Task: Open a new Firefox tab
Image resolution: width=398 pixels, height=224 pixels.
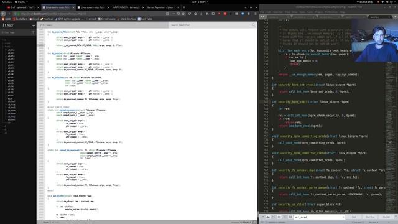Action: pos(184,7)
